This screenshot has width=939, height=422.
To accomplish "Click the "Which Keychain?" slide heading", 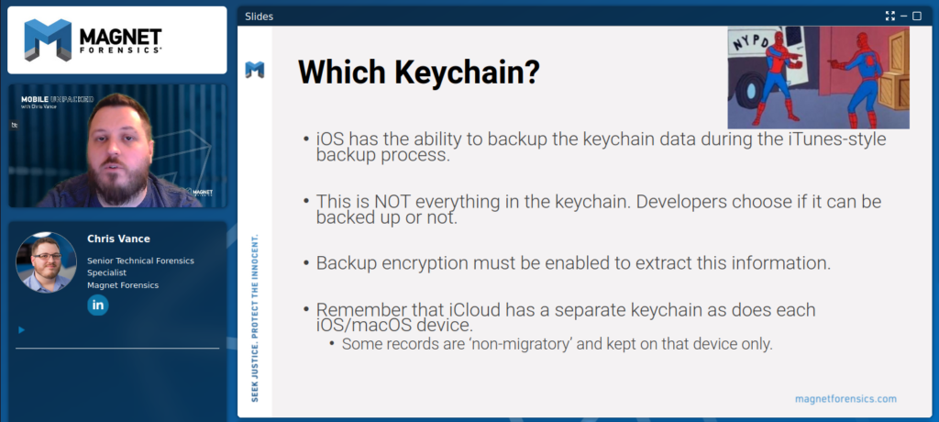I will [x=419, y=72].
